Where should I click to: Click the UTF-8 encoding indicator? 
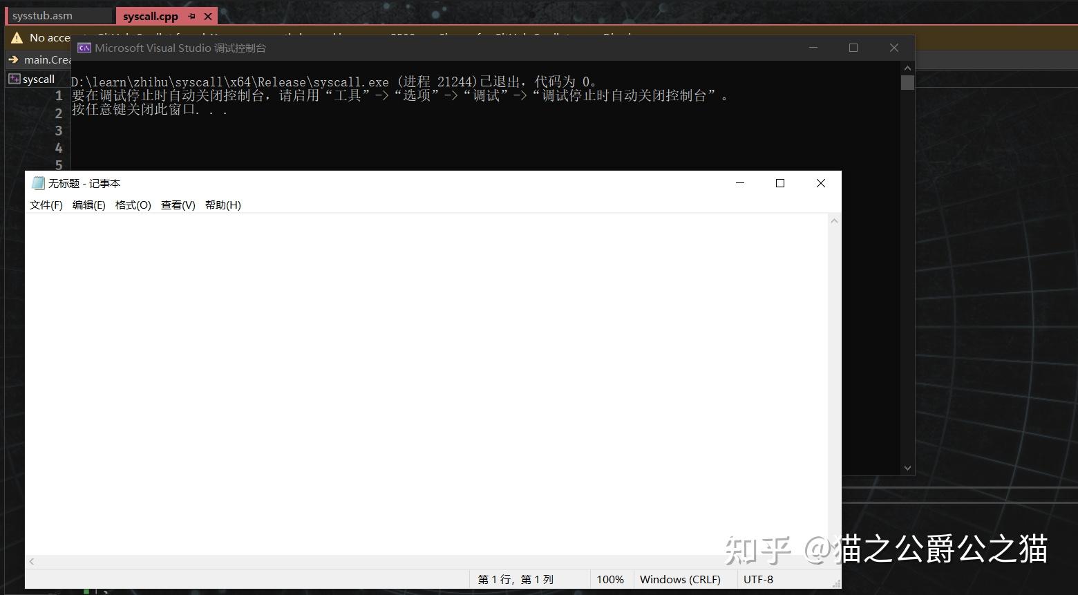click(x=757, y=579)
